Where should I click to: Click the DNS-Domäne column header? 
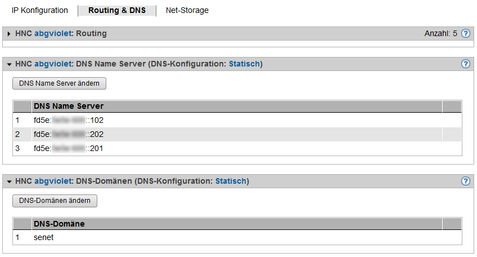tap(59, 224)
